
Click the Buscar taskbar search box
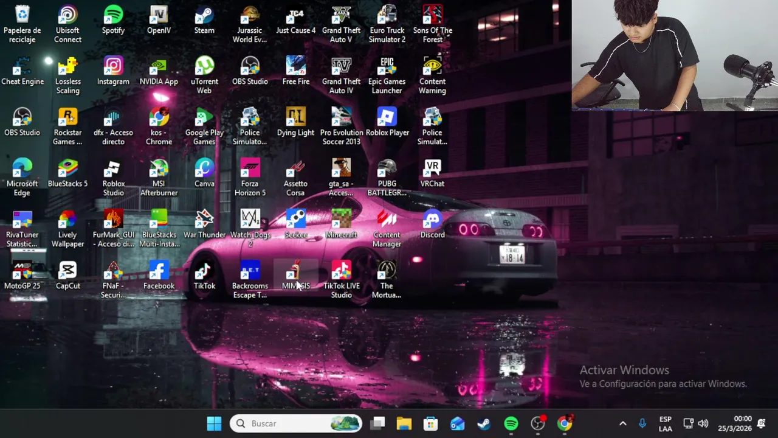coord(296,423)
